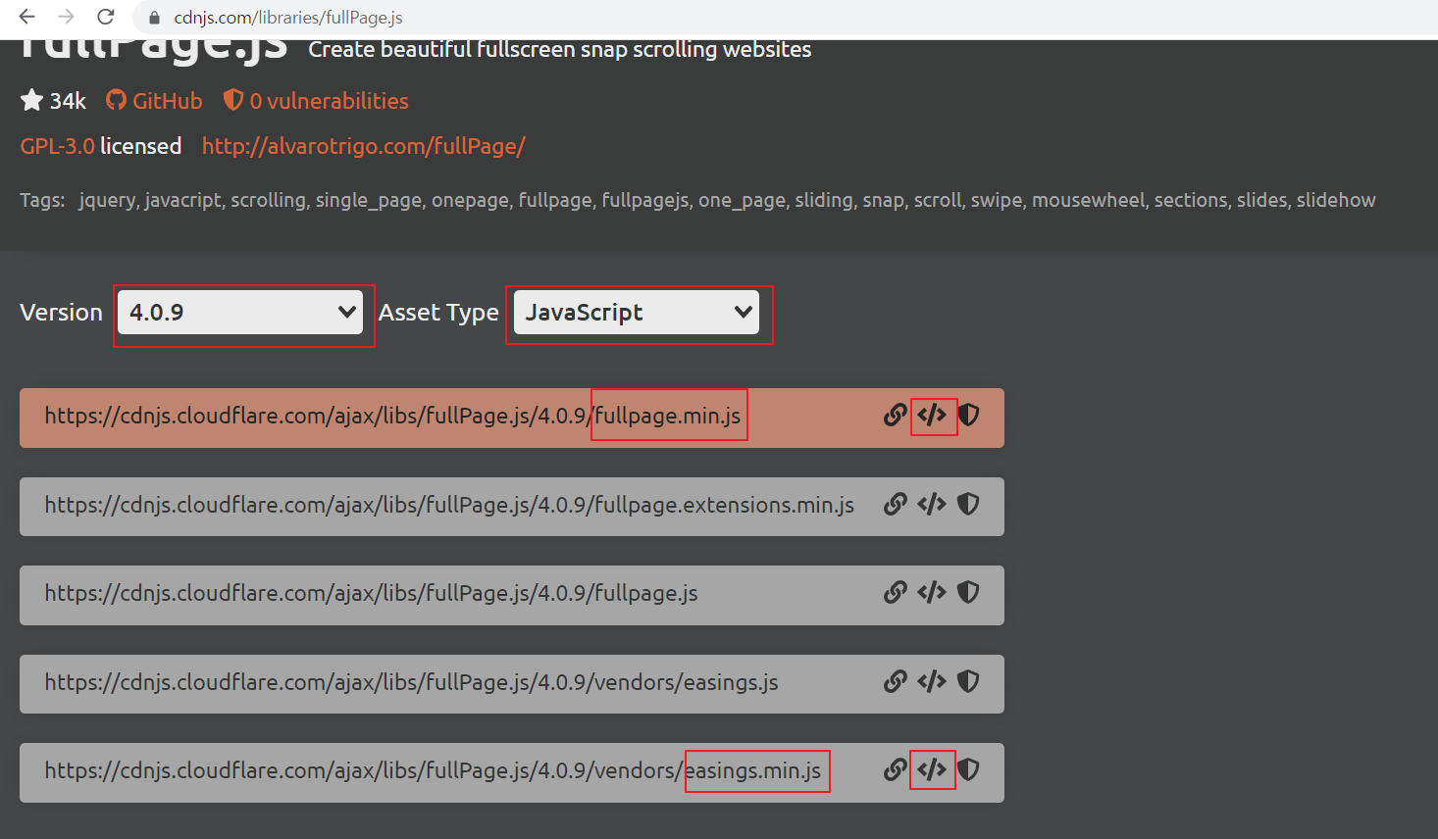Copy script tag icon for vendors/easings.min.js
The image size is (1438, 839).
(x=932, y=770)
